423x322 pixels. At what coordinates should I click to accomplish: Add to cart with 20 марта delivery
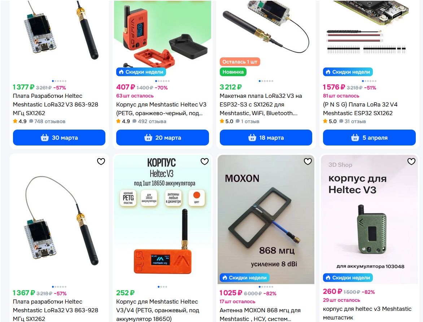[x=162, y=138]
